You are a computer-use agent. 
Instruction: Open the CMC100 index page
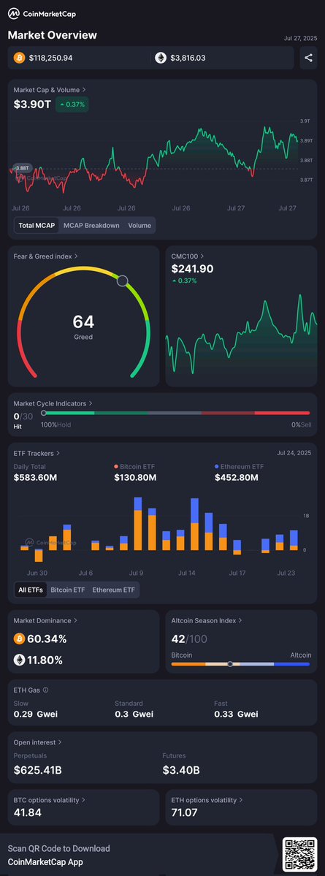[188, 256]
